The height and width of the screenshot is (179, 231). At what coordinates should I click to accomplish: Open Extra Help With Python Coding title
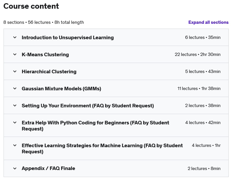96,126
